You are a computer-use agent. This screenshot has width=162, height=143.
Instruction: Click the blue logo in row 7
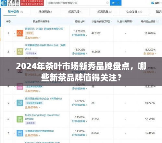20,133
